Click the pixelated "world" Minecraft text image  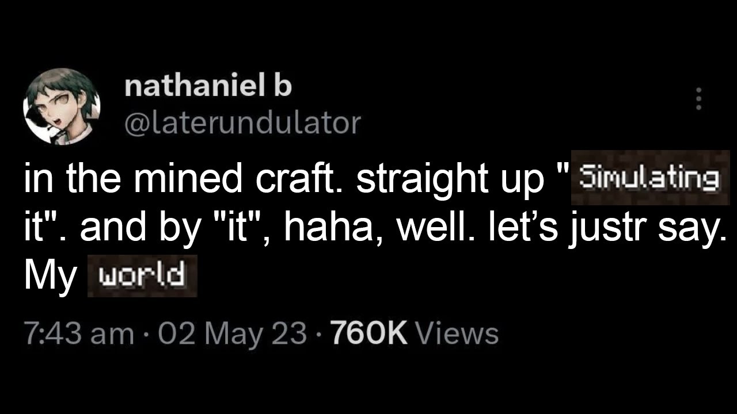142,276
